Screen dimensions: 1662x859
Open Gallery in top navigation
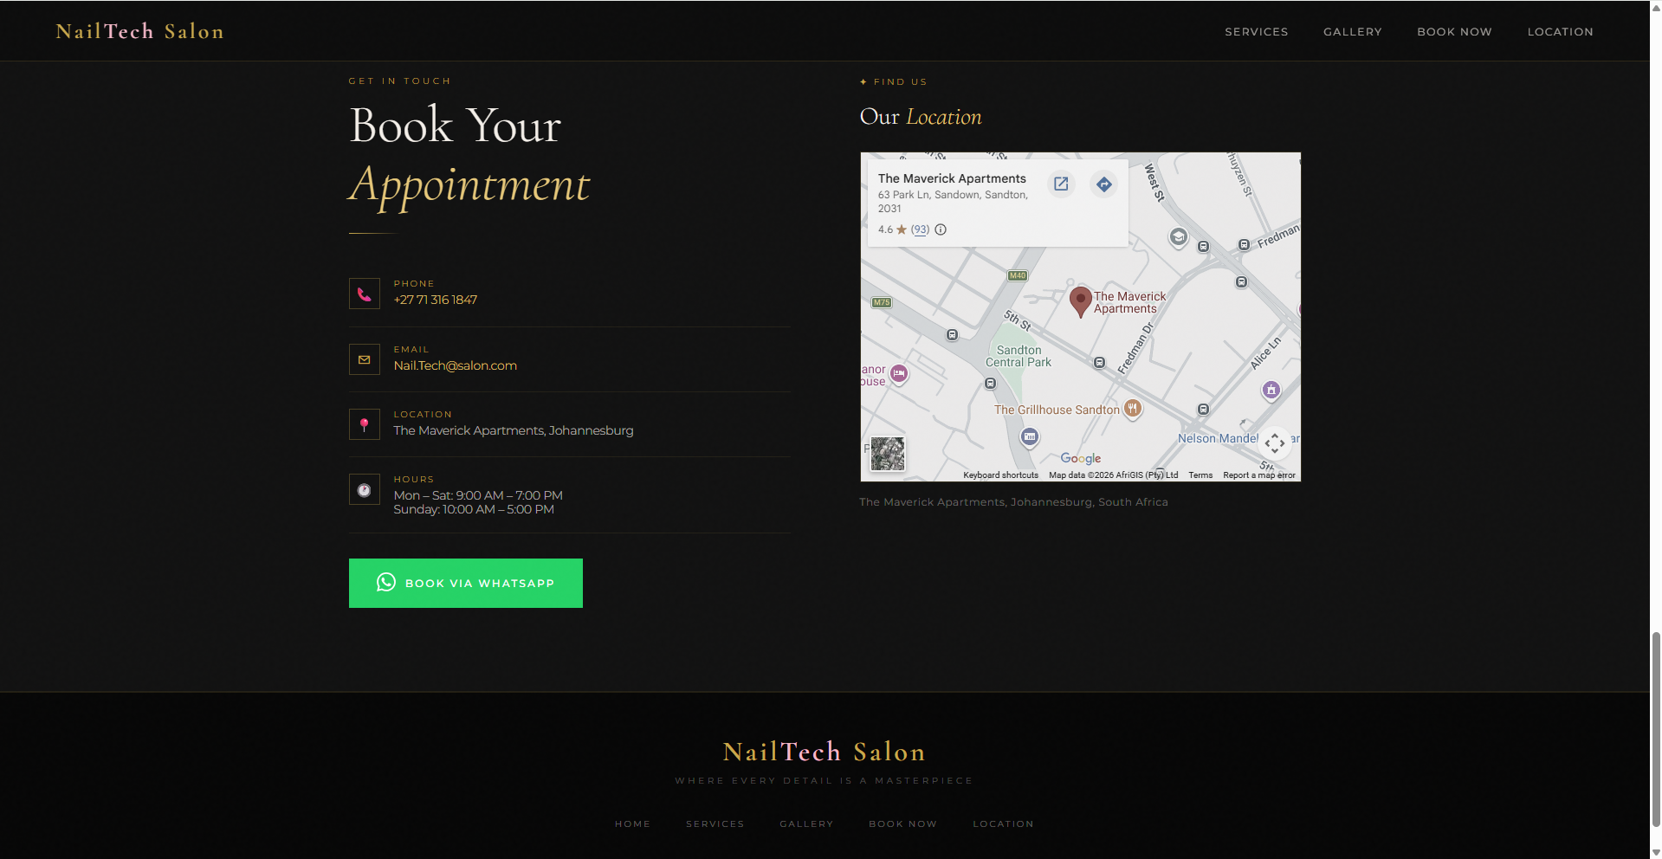(x=1353, y=31)
